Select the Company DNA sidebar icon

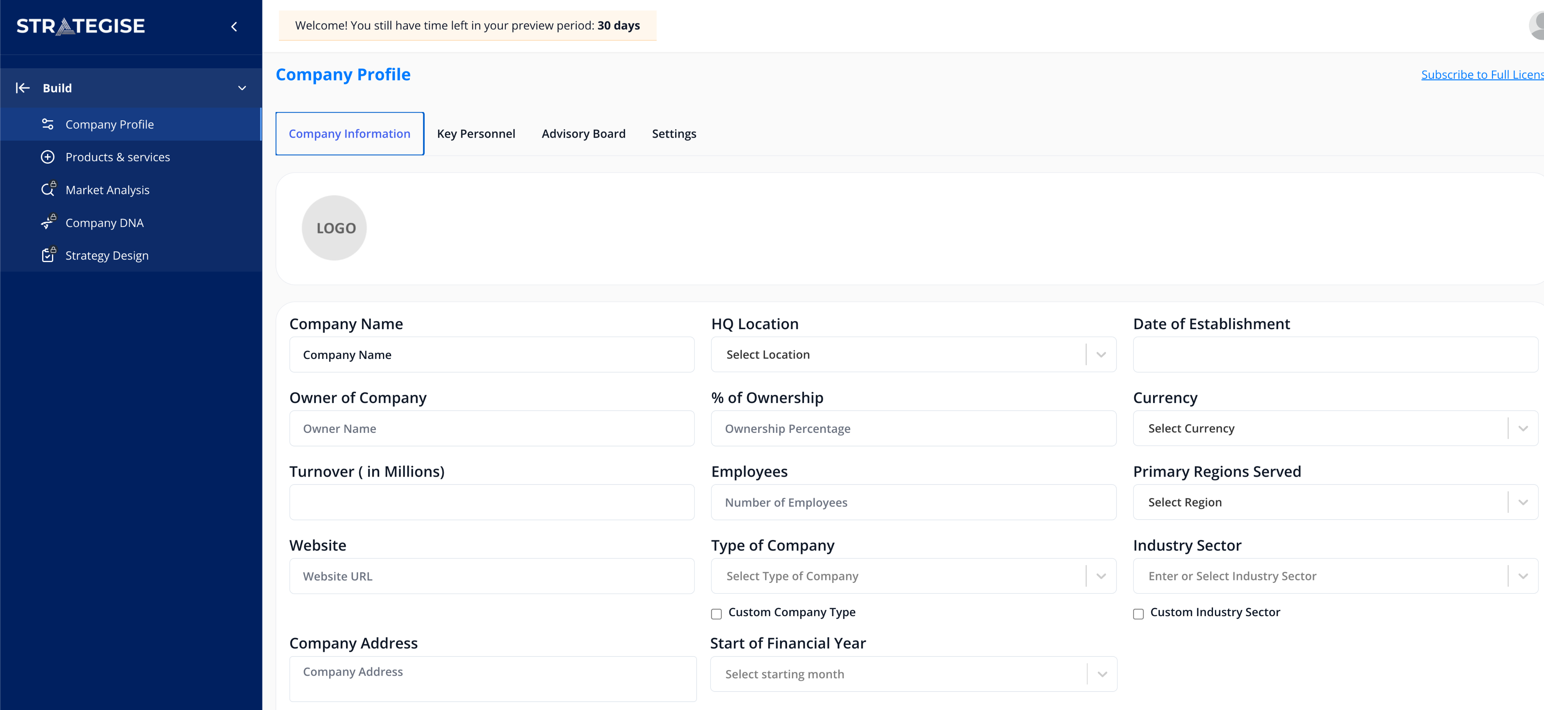pos(48,222)
